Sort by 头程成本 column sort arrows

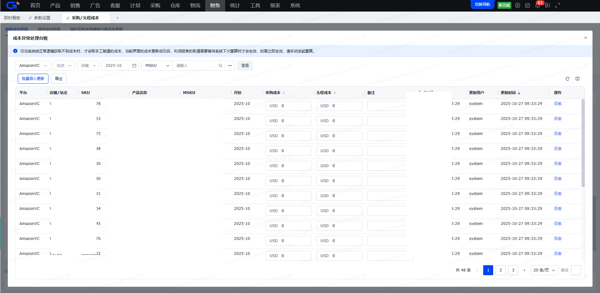(335, 93)
